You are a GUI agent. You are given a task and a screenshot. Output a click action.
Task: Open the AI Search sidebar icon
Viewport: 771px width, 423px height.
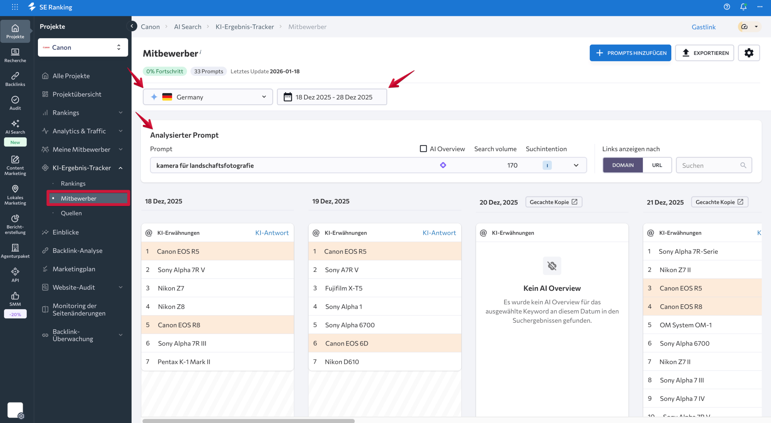click(x=15, y=127)
